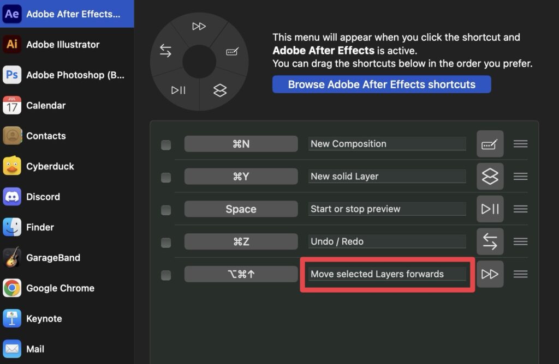The height and width of the screenshot is (364, 559).
Task: Click the Space shortcut key field
Action: [x=241, y=209]
